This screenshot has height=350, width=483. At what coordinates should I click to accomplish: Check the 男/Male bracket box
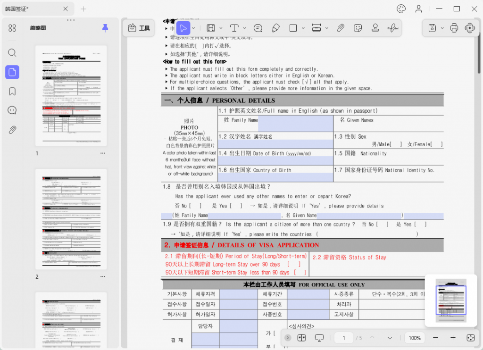pyautogui.click(x=396, y=144)
